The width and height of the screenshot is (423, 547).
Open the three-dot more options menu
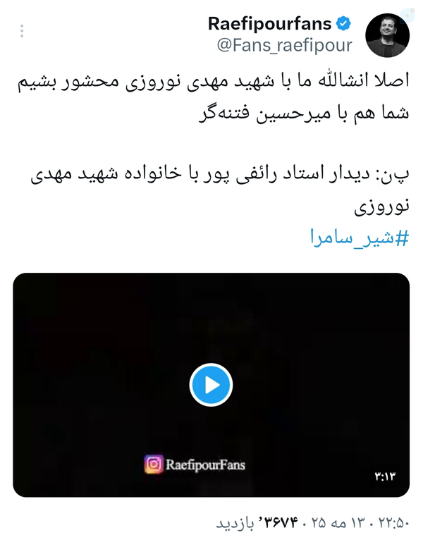(x=22, y=31)
